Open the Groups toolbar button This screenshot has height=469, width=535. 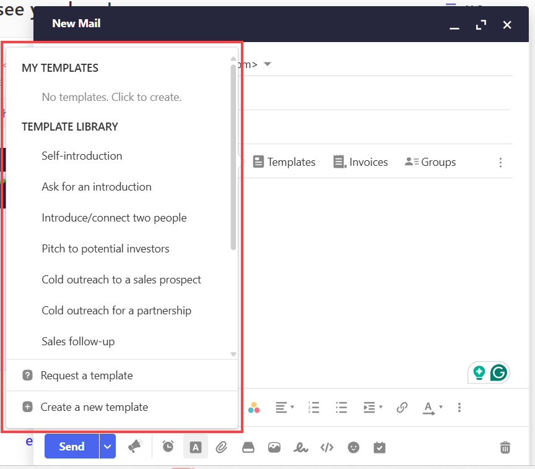click(x=430, y=162)
